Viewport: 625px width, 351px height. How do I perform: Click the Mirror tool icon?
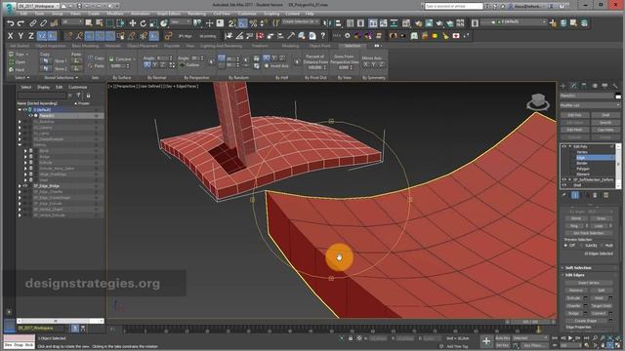point(328,23)
